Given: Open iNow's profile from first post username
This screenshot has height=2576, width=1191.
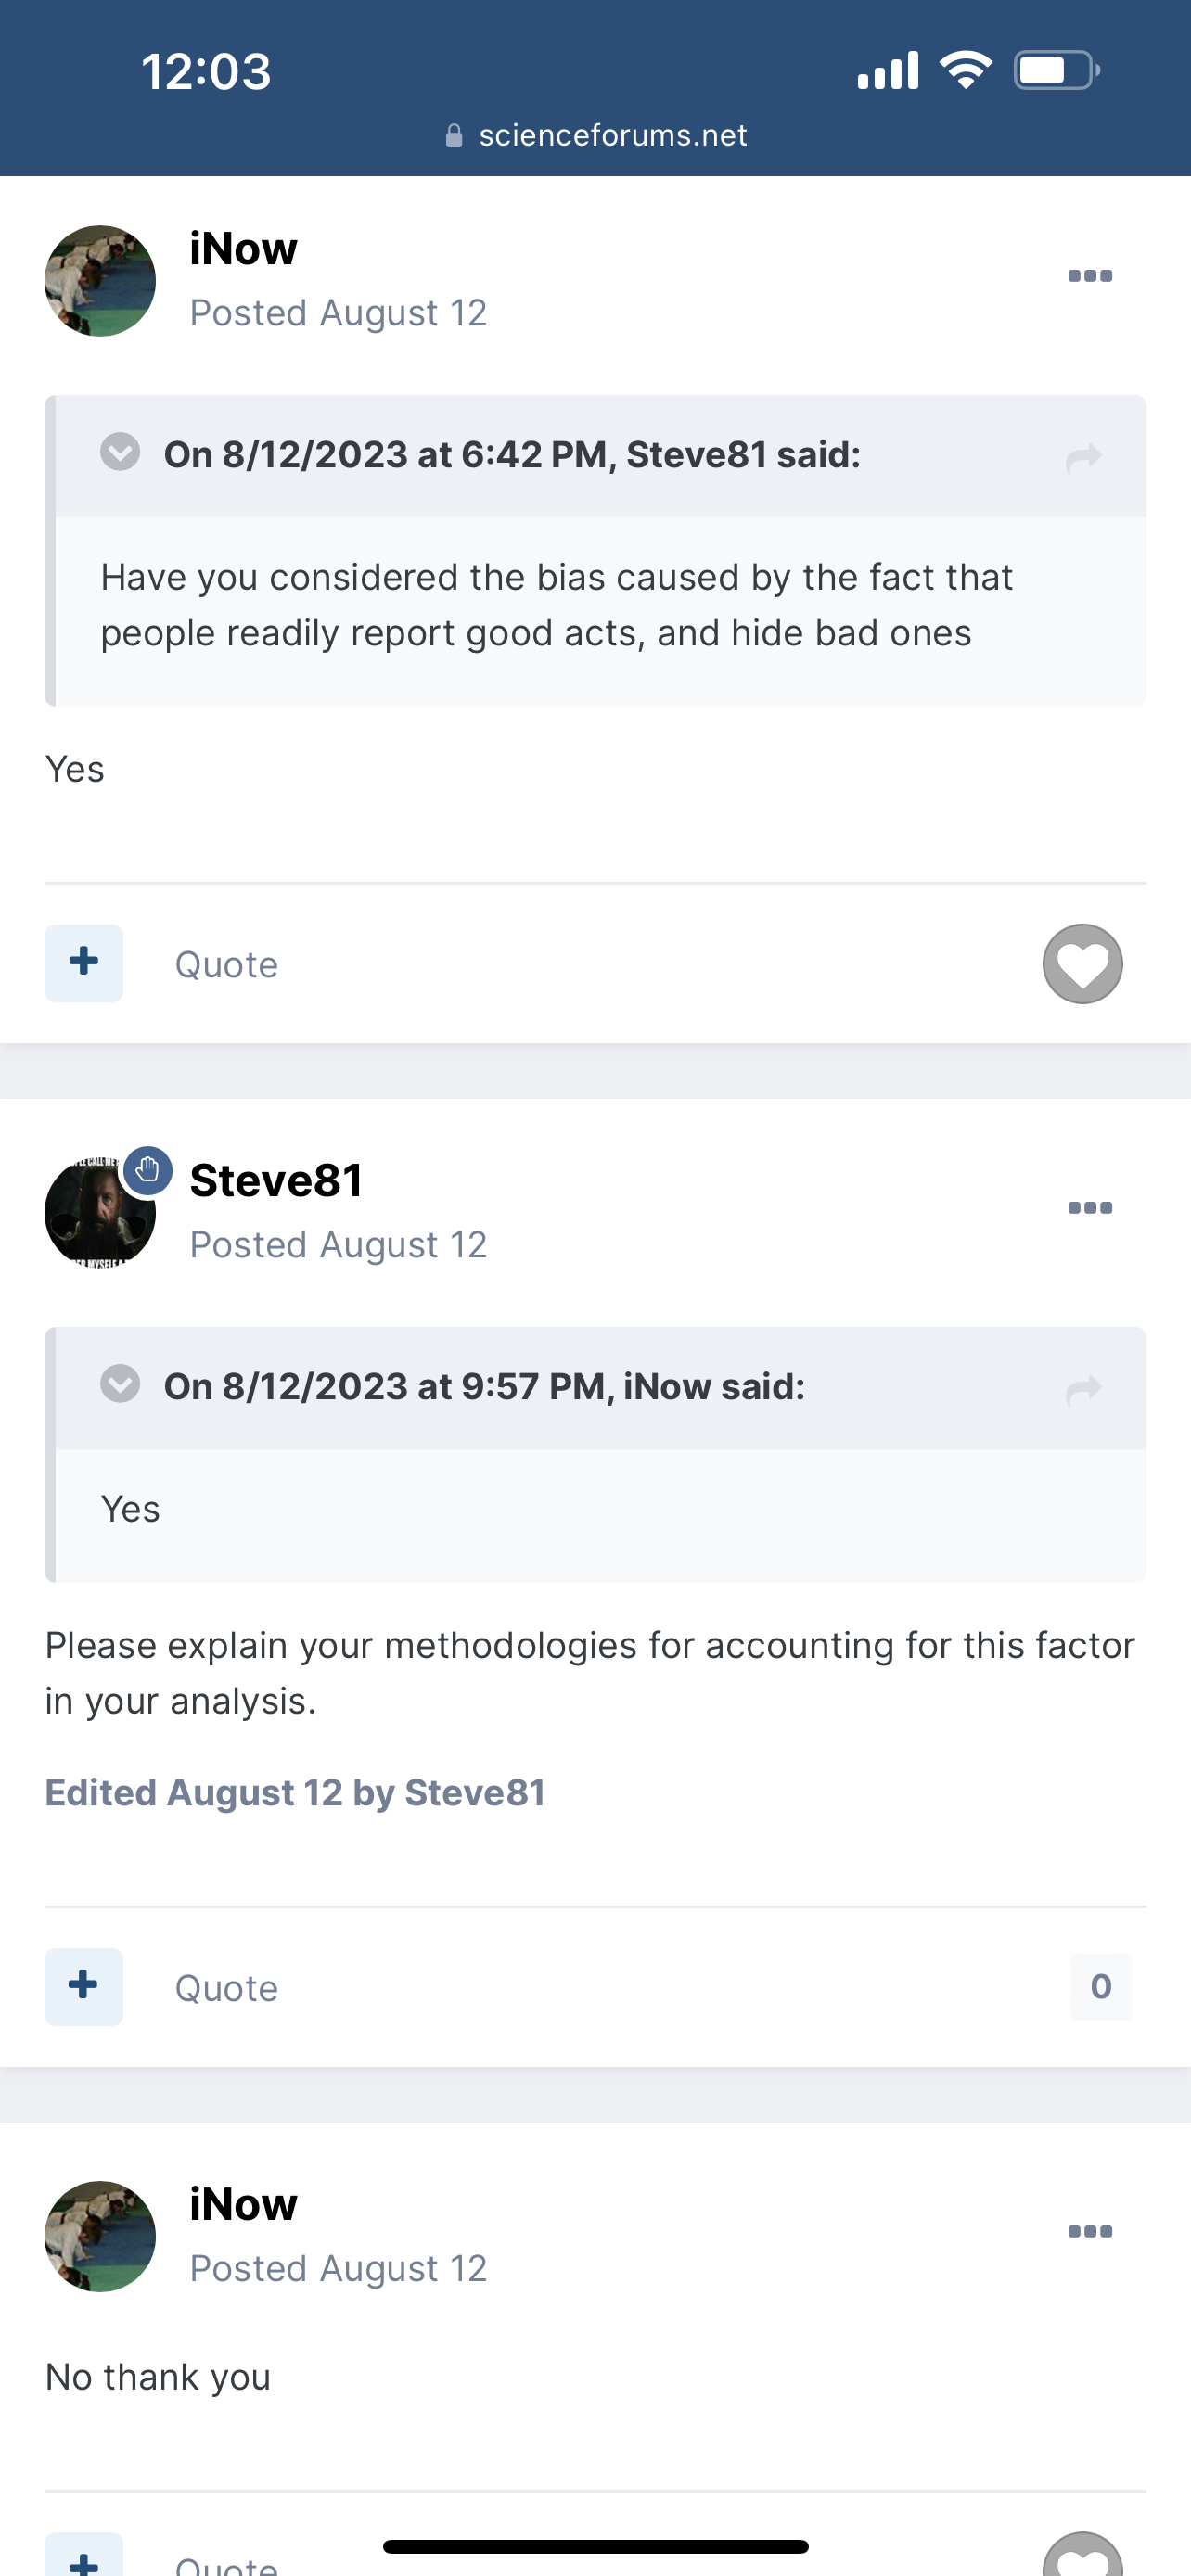Looking at the screenshot, I should pyautogui.click(x=243, y=248).
